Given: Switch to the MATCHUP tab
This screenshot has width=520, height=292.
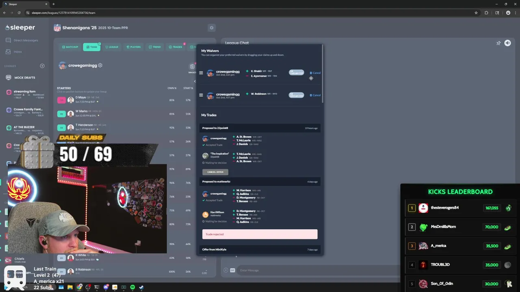Looking at the screenshot, I should point(70,47).
